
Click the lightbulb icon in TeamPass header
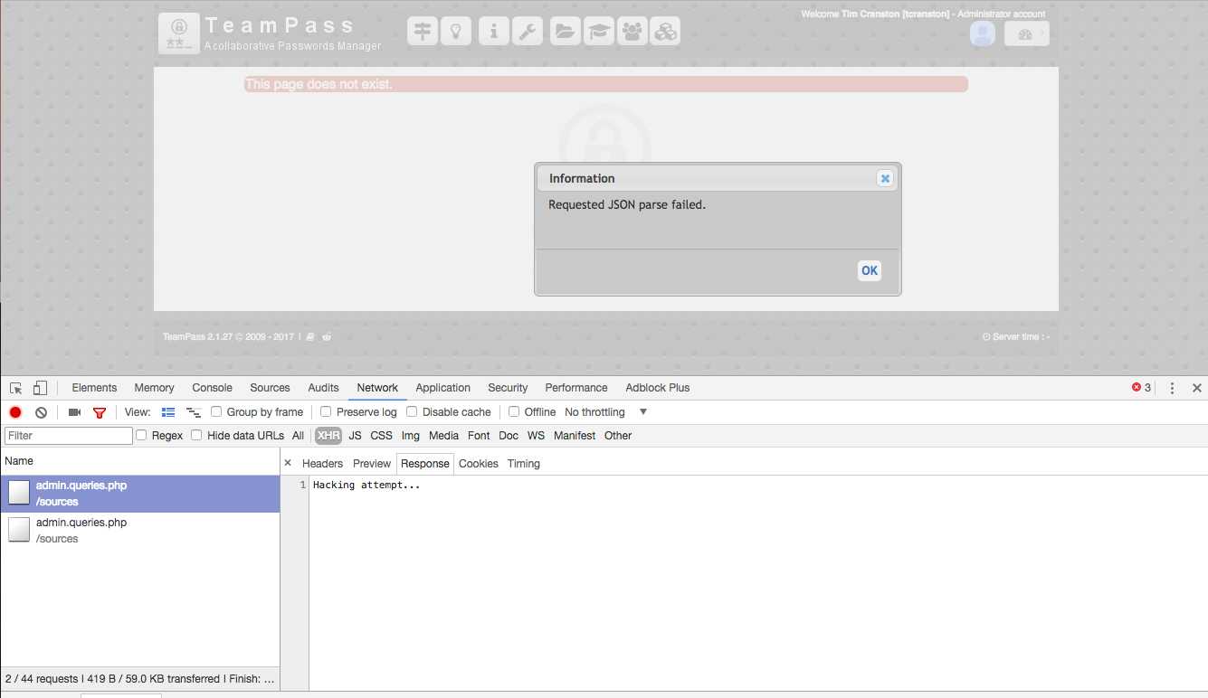[456, 31]
